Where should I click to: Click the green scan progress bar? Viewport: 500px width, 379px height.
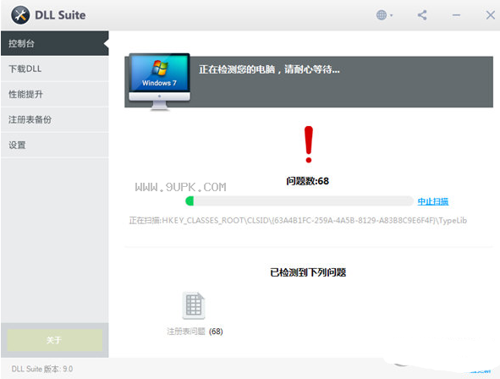click(x=299, y=201)
